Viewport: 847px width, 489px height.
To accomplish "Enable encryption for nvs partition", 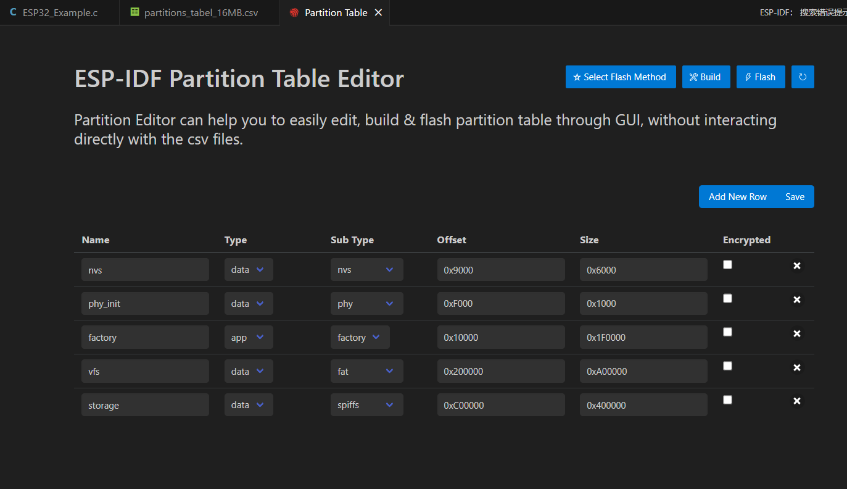I will point(728,264).
